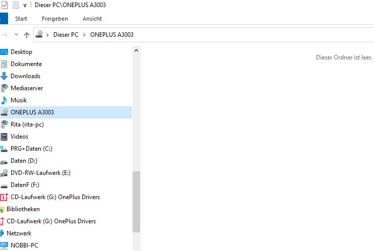The height and width of the screenshot is (251, 374).
Task: Open the blue Datei tab at ribbon's left edge
Action: [x=4, y=19]
